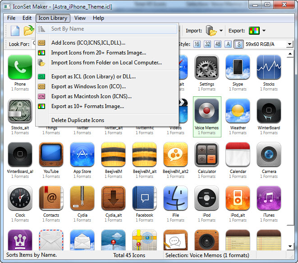Select the iPod icon
298x263 pixels.
(206, 198)
